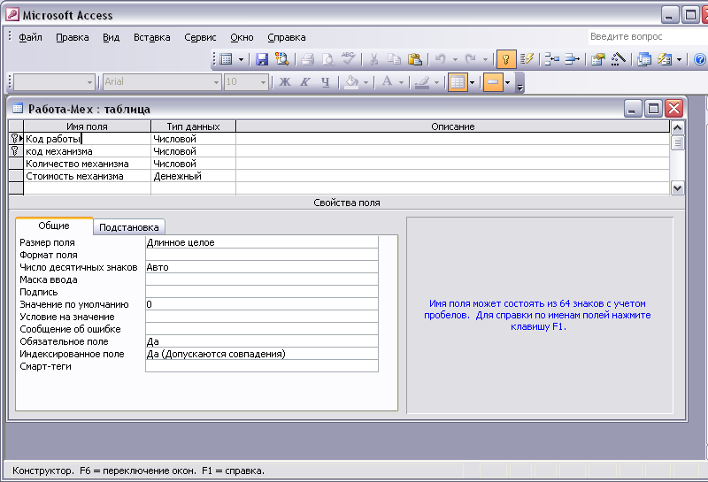Open the Файл menu
Screen dimensions: 708x482
click(30, 37)
